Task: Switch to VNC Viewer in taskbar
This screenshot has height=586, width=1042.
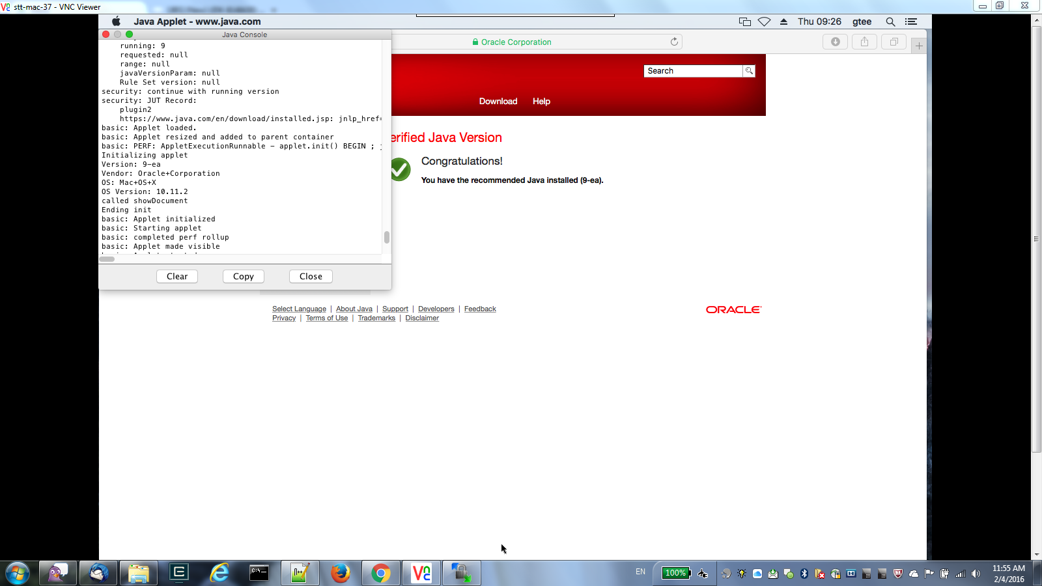Action: coord(421,573)
